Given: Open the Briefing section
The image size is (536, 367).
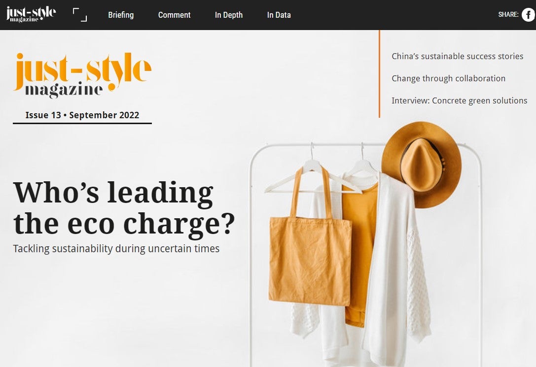Looking at the screenshot, I should [121, 15].
